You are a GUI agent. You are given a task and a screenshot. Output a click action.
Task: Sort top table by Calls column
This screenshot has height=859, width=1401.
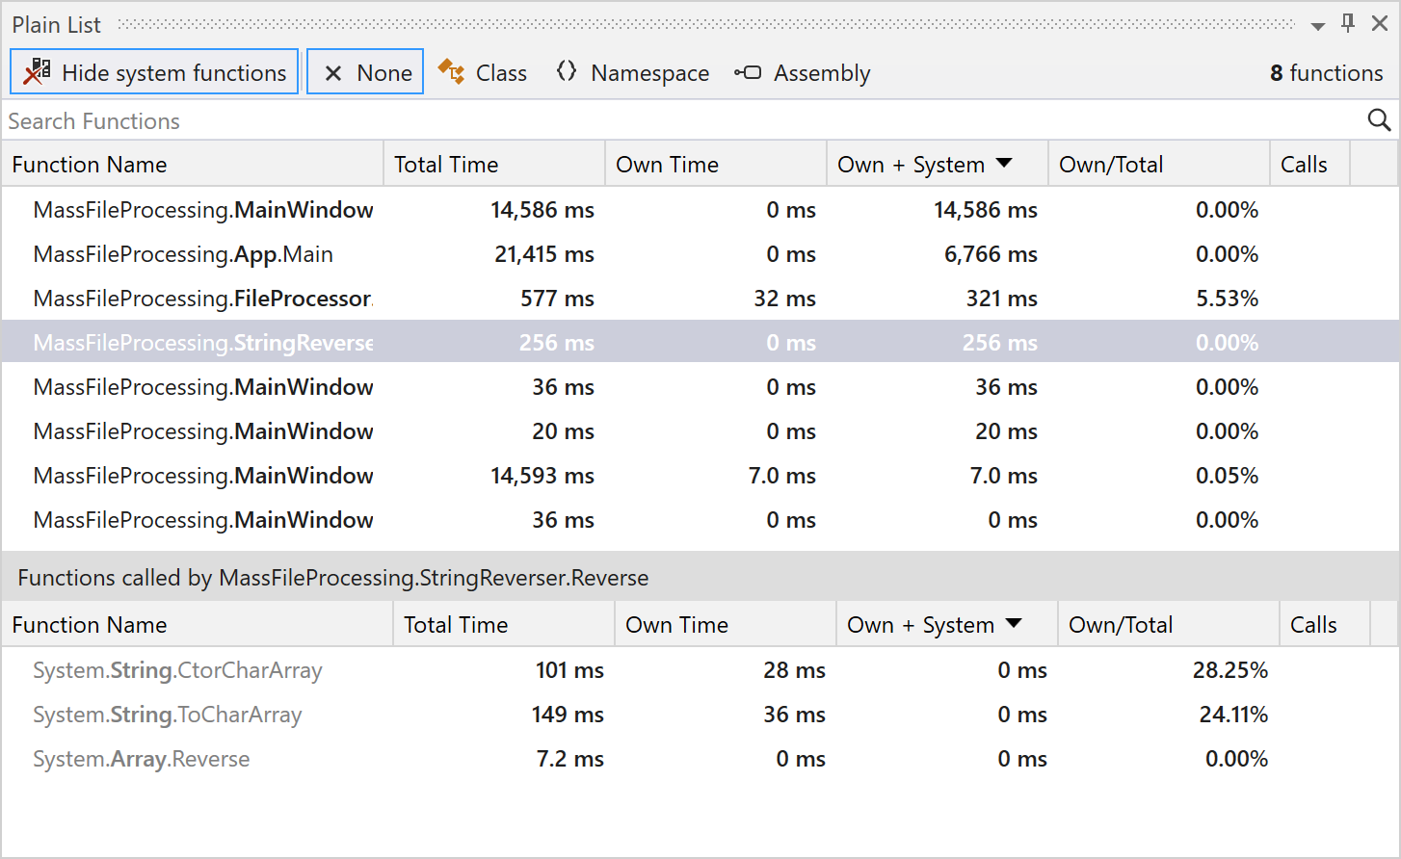[1304, 165]
